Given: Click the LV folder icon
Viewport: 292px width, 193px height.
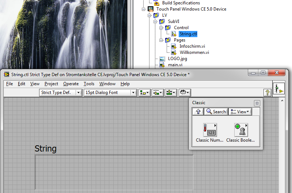Looking at the screenshot, I should pyautogui.click(x=156, y=15).
